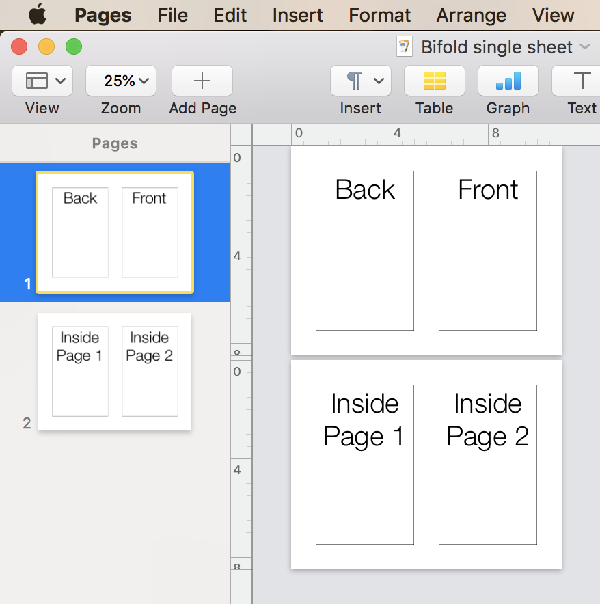Click the Add Page plus button

click(202, 81)
